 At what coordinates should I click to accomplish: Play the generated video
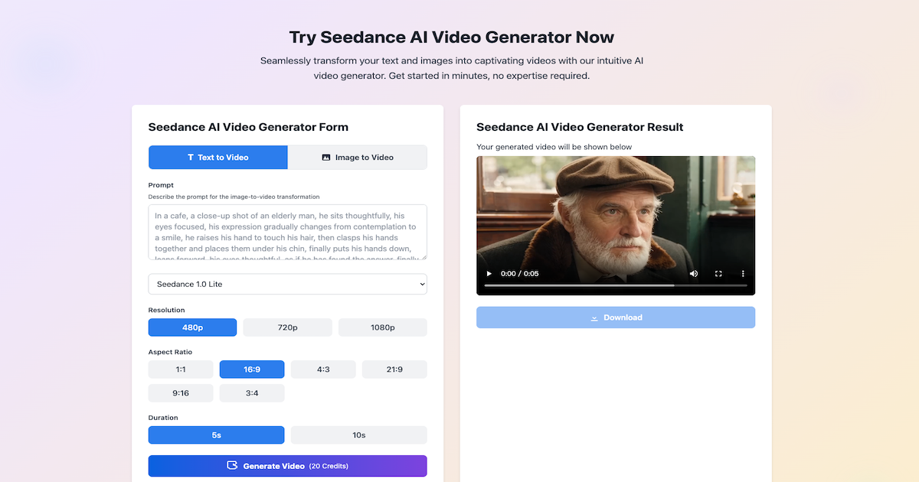[489, 273]
